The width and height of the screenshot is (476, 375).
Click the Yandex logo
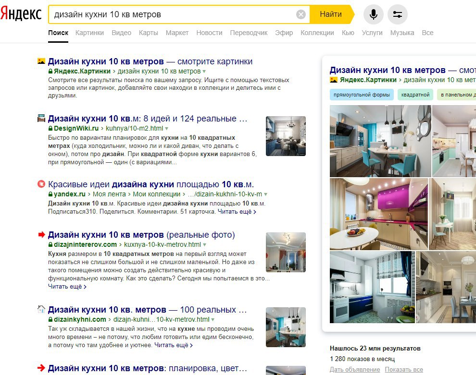click(x=21, y=14)
